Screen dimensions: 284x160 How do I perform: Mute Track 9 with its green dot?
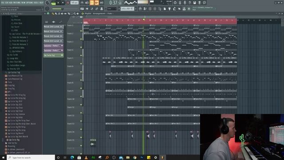pyautogui.click(x=81, y=96)
